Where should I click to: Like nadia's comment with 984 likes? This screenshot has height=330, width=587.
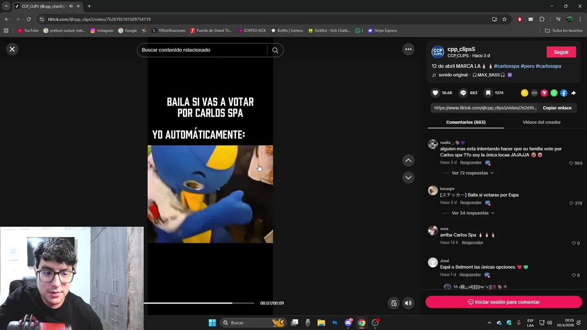[571, 163]
